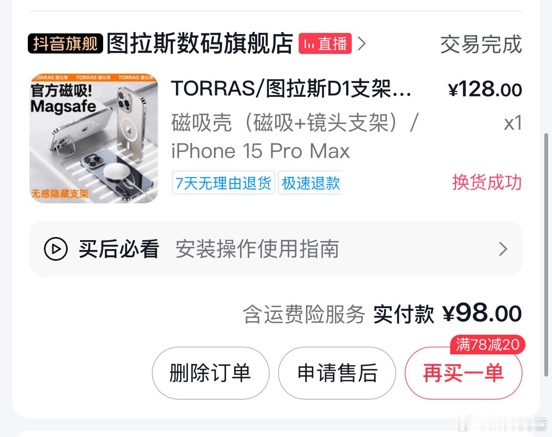Open the 直播 live stream badge
Image resolution: width=552 pixels, height=437 pixels.
click(x=325, y=44)
